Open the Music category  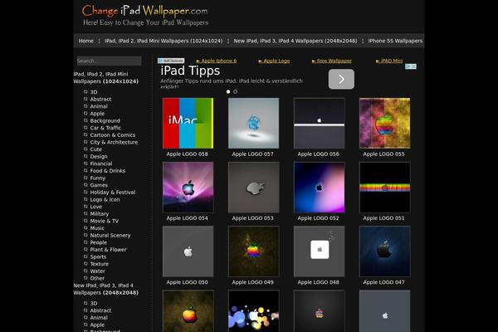pos(97,228)
